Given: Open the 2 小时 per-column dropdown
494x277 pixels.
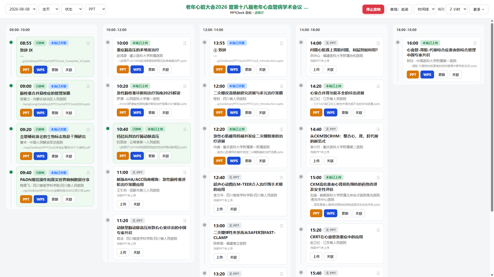Looking at the screenshot, I should (456, 9).
